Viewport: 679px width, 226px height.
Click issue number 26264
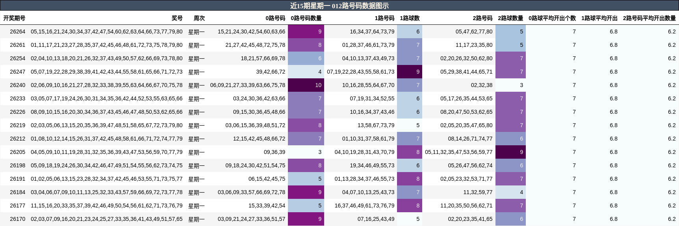click(x=18, y=31)
